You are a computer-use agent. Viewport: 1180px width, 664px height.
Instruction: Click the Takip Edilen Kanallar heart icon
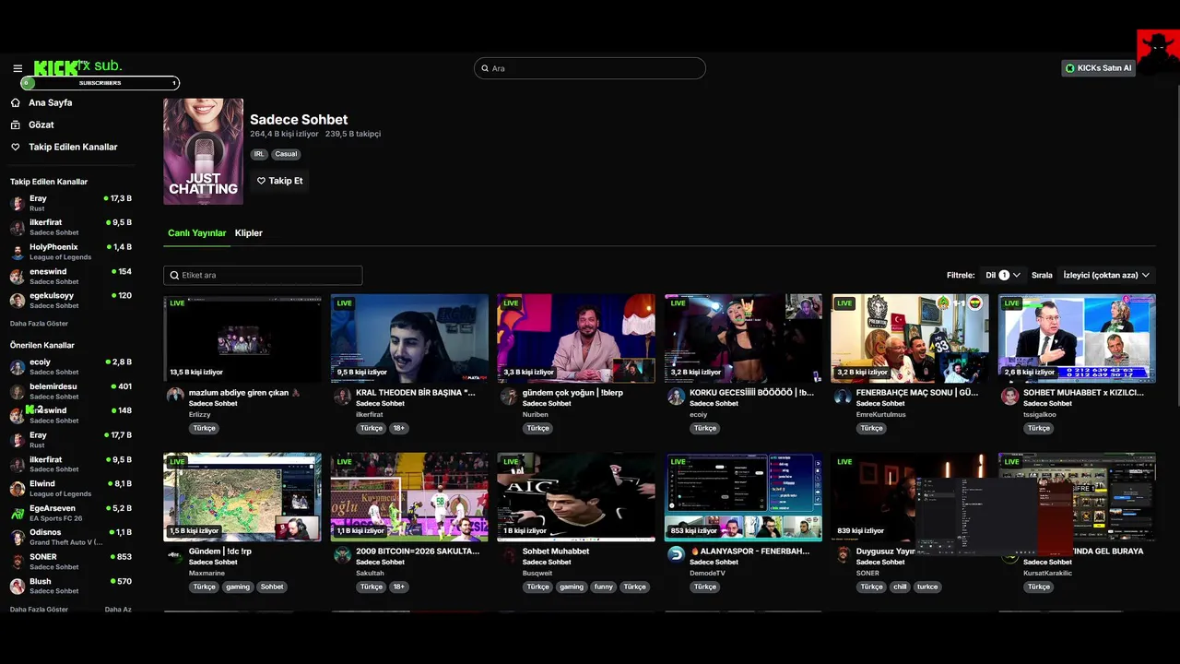coord(16,147)
